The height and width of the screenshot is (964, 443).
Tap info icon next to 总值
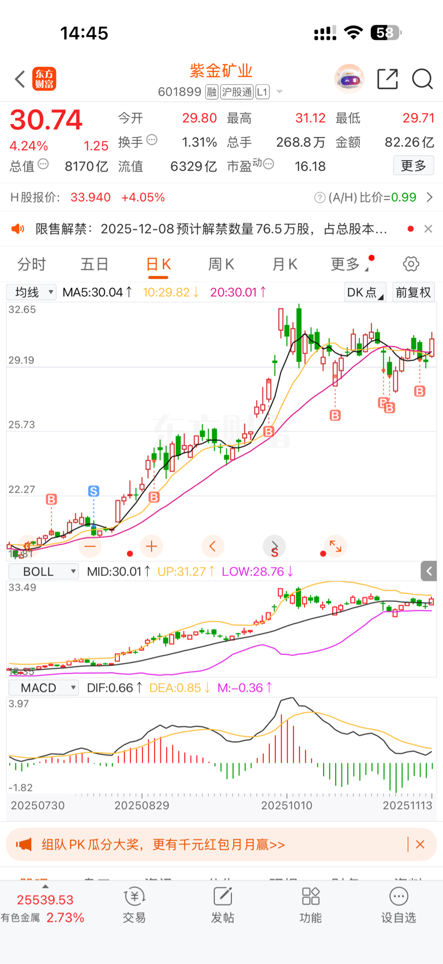[43, 165]
